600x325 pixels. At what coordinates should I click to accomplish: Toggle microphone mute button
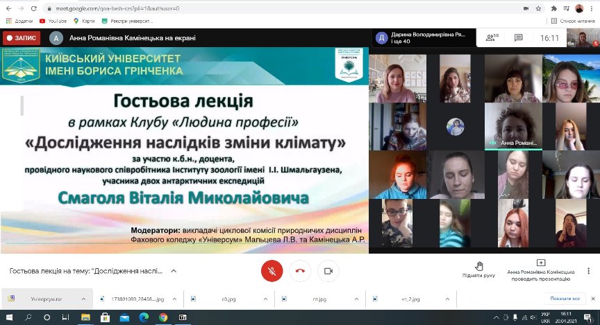tap(272, 271)
